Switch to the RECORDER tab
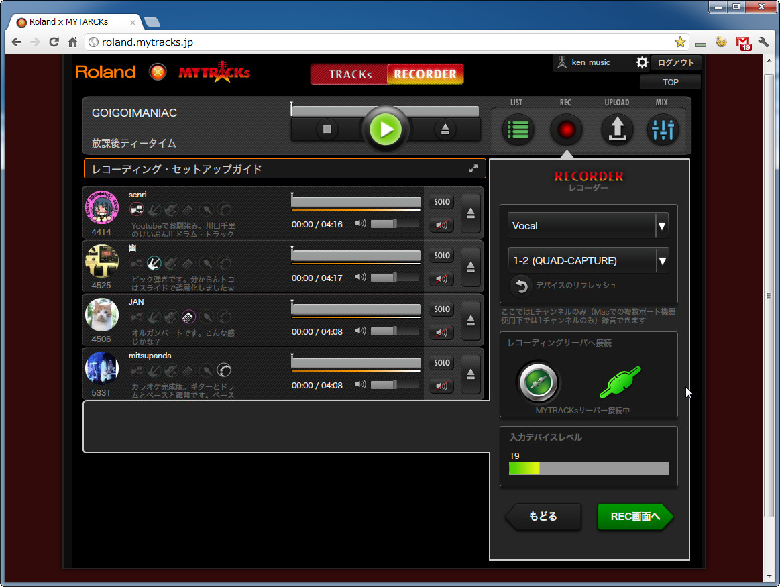The width and height of the screenshot is (780, 587). [425, 74]
